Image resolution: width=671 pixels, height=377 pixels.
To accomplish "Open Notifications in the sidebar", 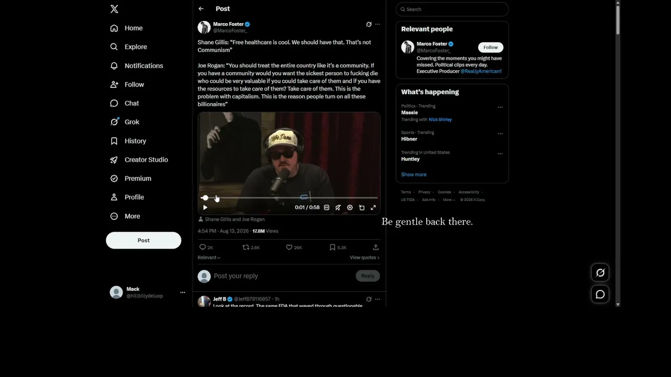I will (136, 66).
